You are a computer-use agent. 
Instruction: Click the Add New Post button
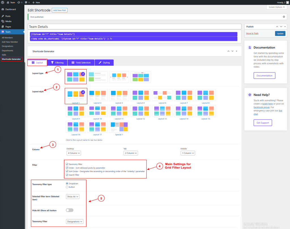pyautogui.click(x=59, y=10)
